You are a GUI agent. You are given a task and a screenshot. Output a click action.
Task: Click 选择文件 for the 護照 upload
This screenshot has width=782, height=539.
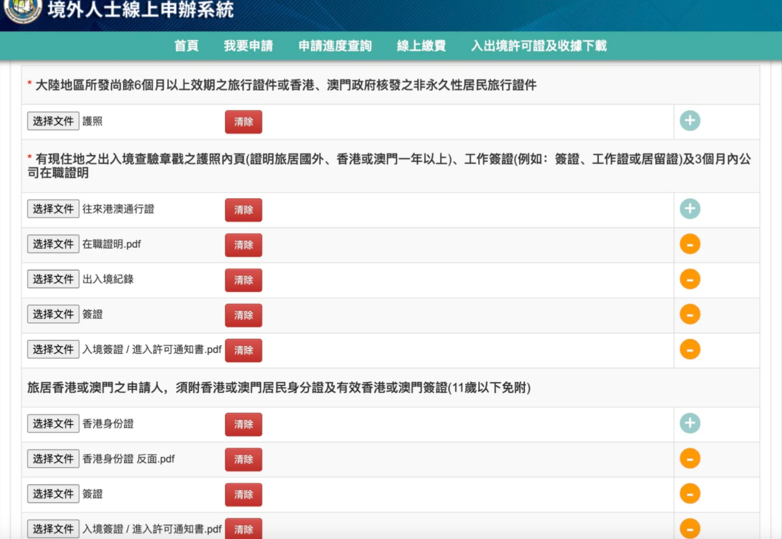(52, 121)
